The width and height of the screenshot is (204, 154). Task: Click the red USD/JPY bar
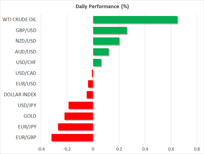81,105
